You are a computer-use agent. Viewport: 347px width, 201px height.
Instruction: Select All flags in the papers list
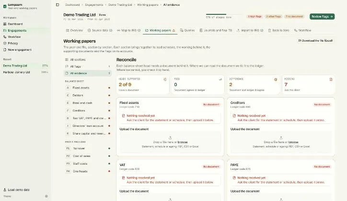(88, 67)
